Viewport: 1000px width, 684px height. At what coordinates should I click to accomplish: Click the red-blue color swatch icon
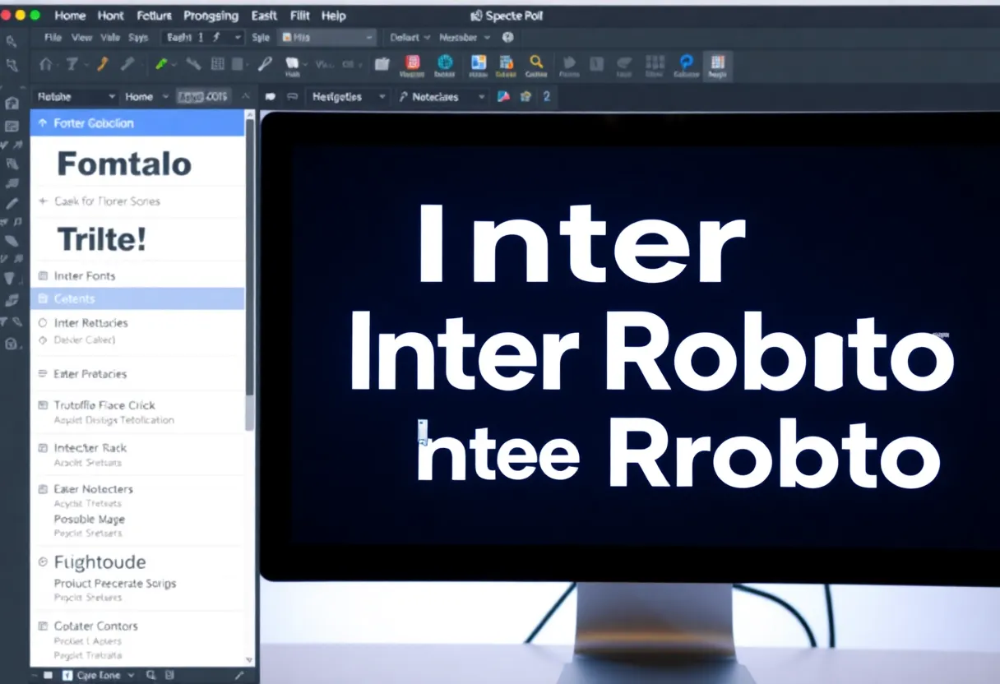(504, 97)
